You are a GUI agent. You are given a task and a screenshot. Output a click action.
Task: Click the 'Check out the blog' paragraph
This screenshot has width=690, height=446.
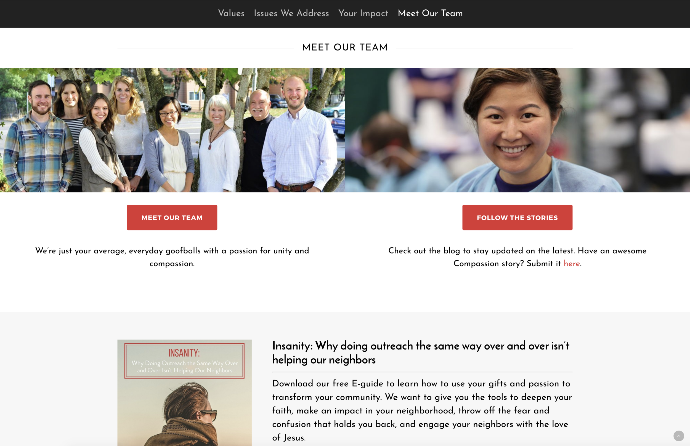coord(517,257)
